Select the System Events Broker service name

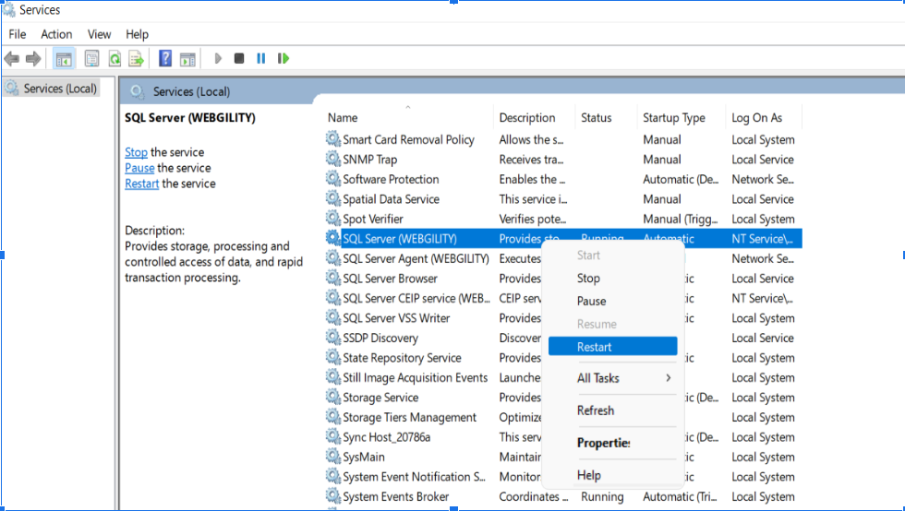pyautogui.click(x=395, y=496)
